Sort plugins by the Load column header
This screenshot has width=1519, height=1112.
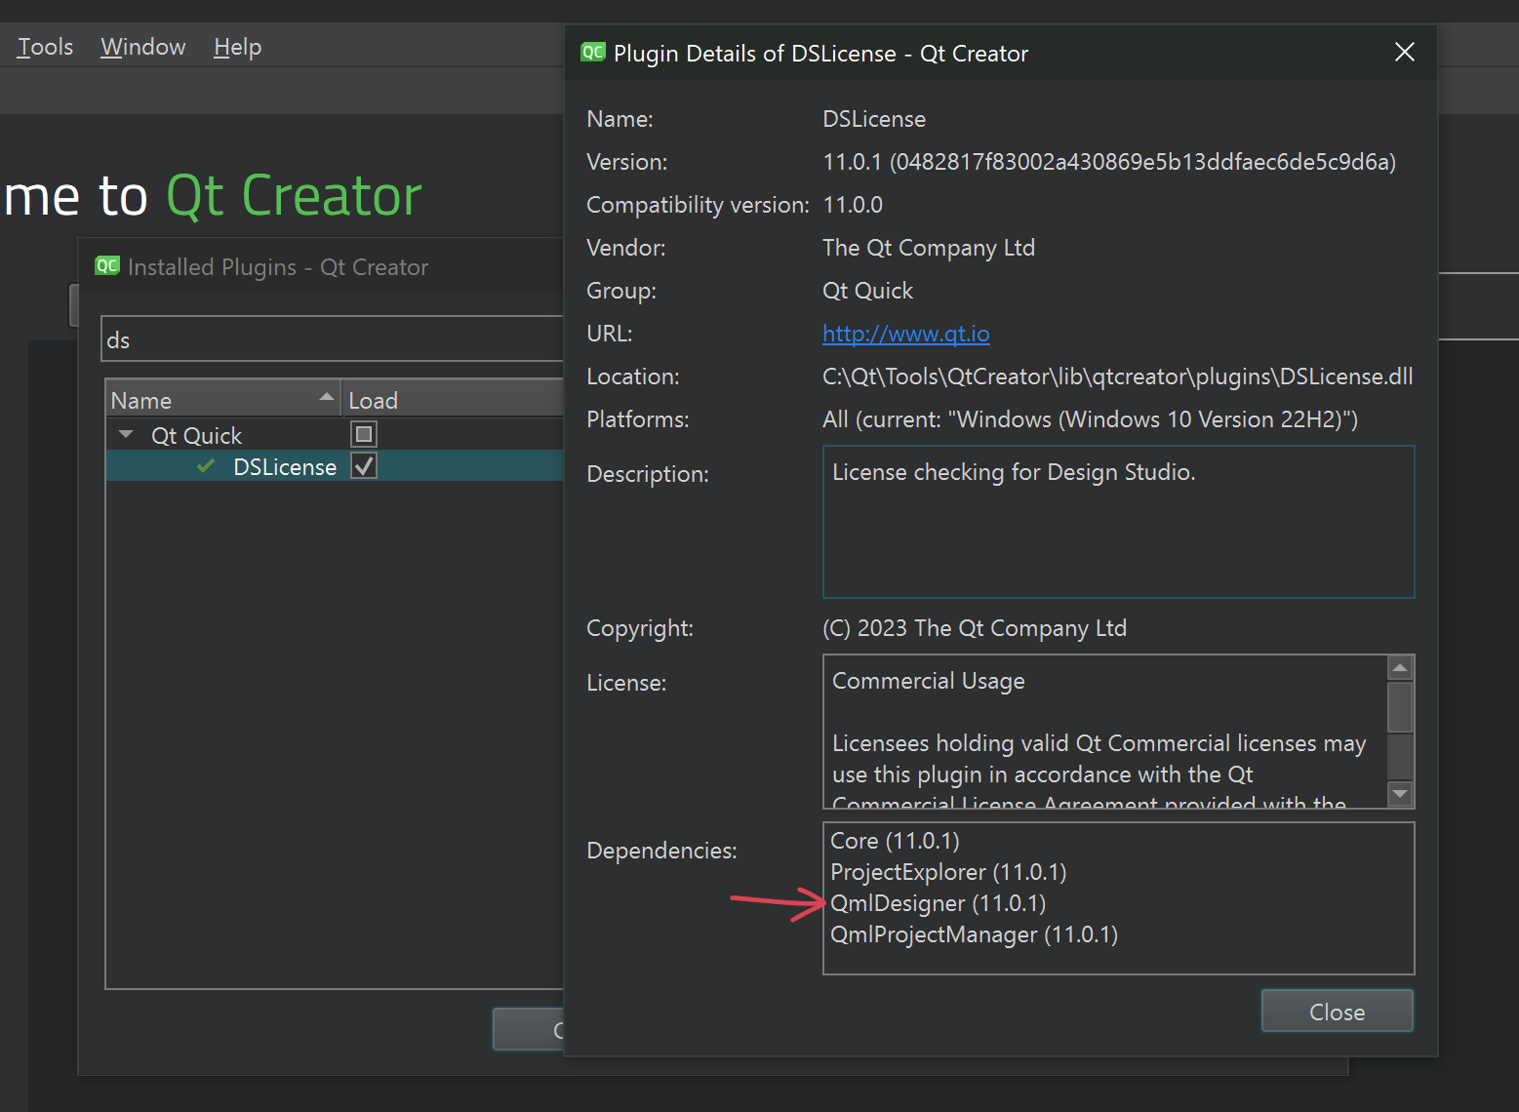(x=453, y=400)
